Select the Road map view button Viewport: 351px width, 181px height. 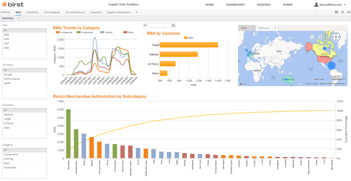[x=244, y=28]
